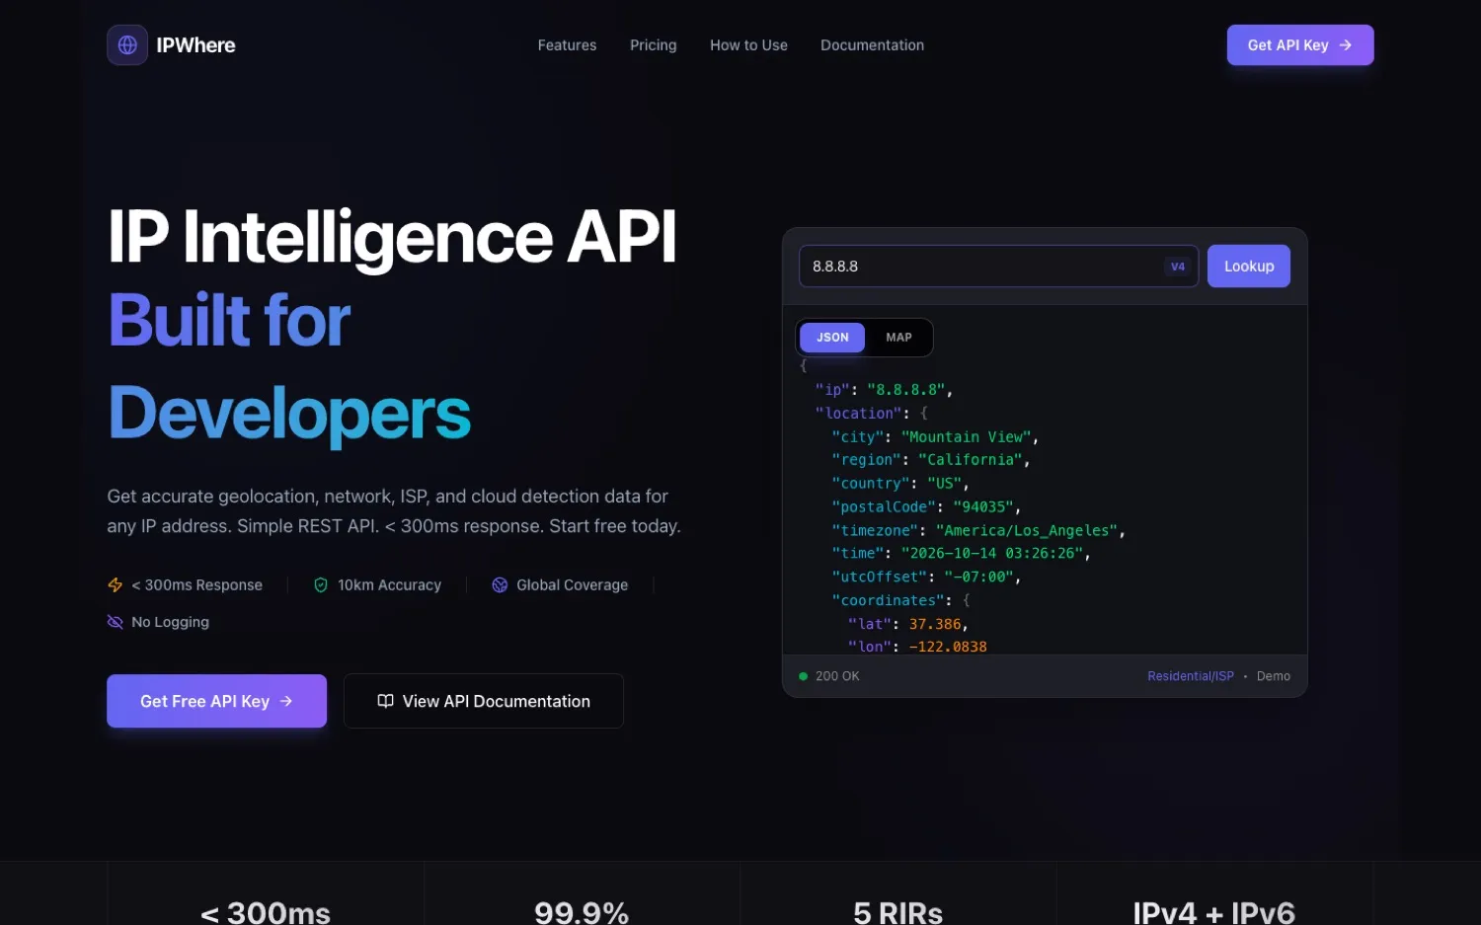Select the "Mountain View" city value
This screenshot has height=925, width=1481.
[x=967, y=436]
